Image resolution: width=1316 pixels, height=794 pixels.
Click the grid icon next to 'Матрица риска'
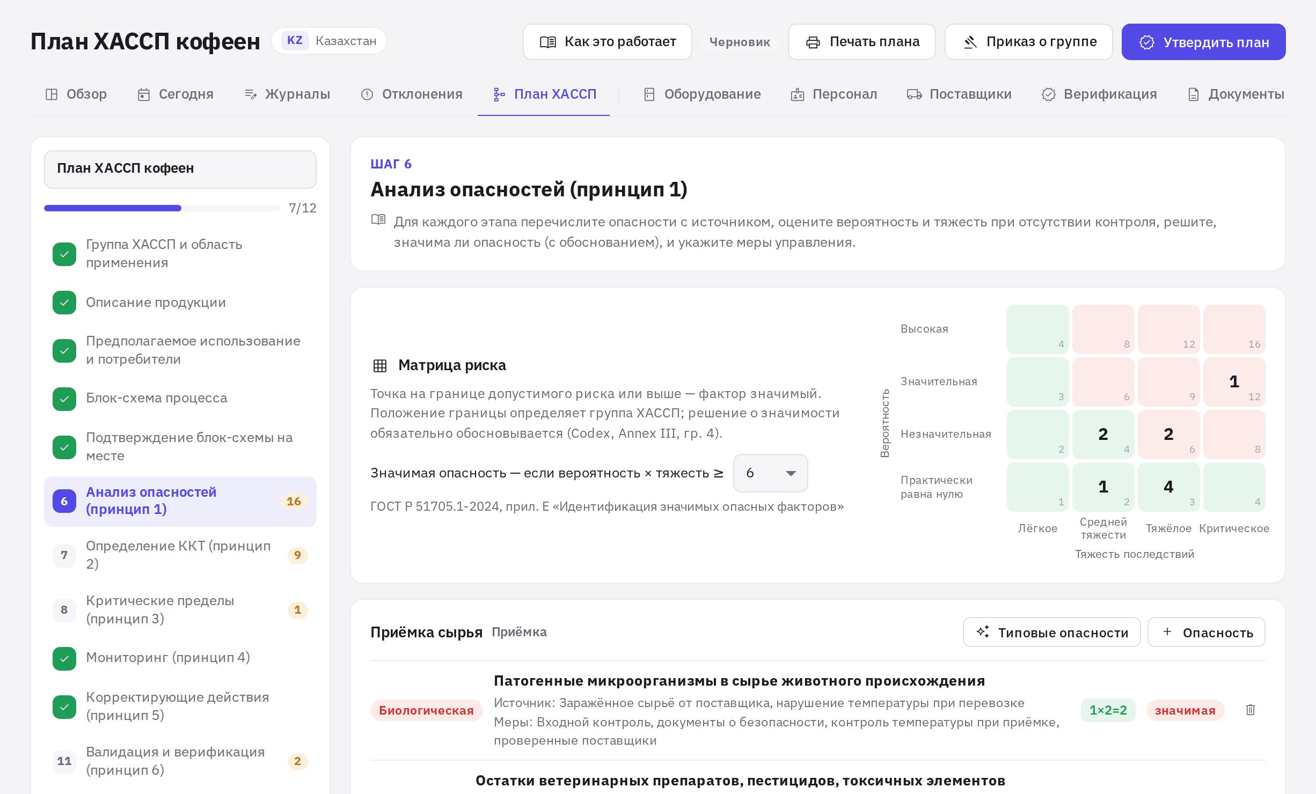point(380,365)
